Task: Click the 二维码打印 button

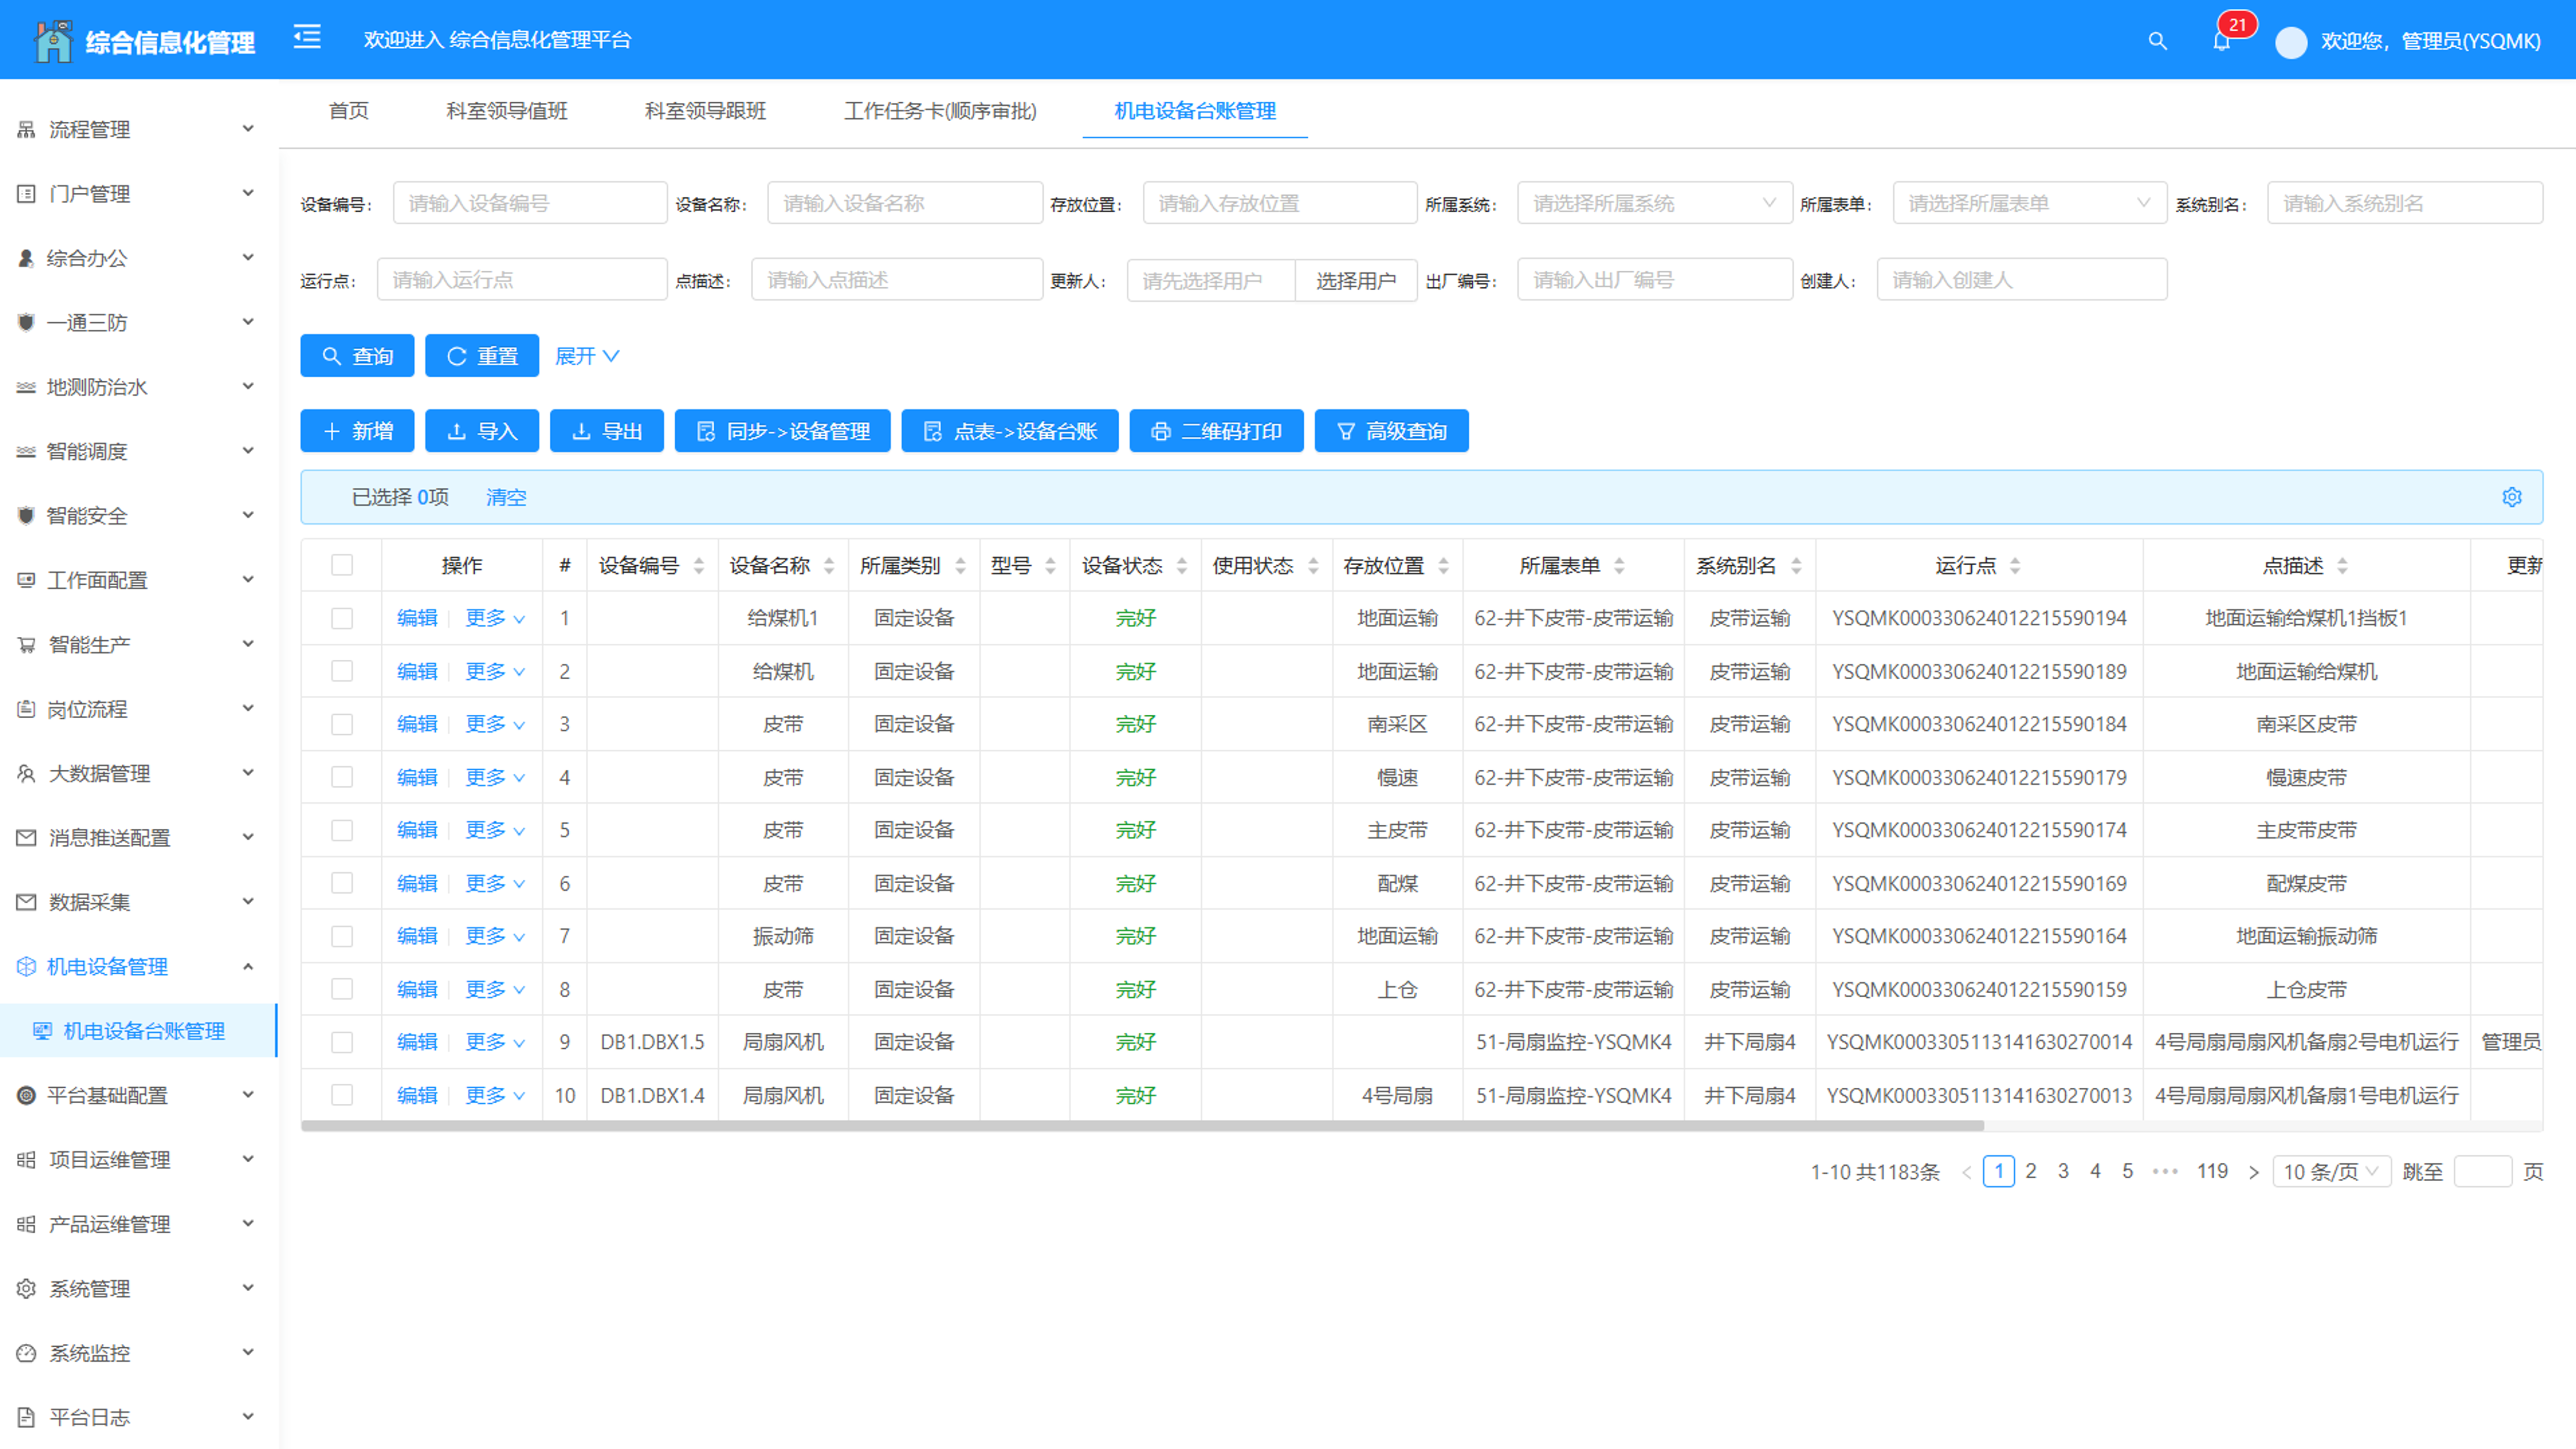Action: point(1216,431)
